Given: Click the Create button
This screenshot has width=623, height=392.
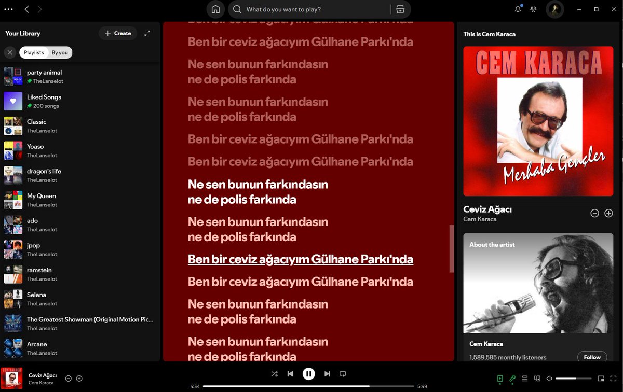Looking at the screenshot, I should [118, 33].
